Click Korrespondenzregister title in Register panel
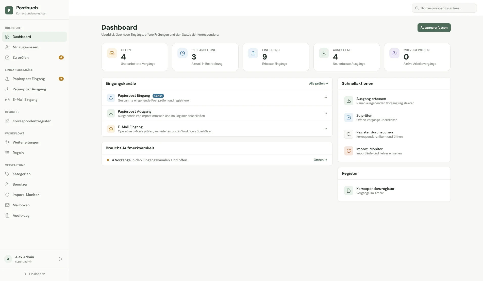Image resolution: width=483 pixels, height=281 pixels. pyautogui.click(x=375, y=189)
